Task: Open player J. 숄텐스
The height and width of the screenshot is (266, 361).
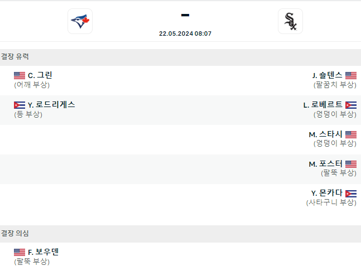Action: (327, 75)
